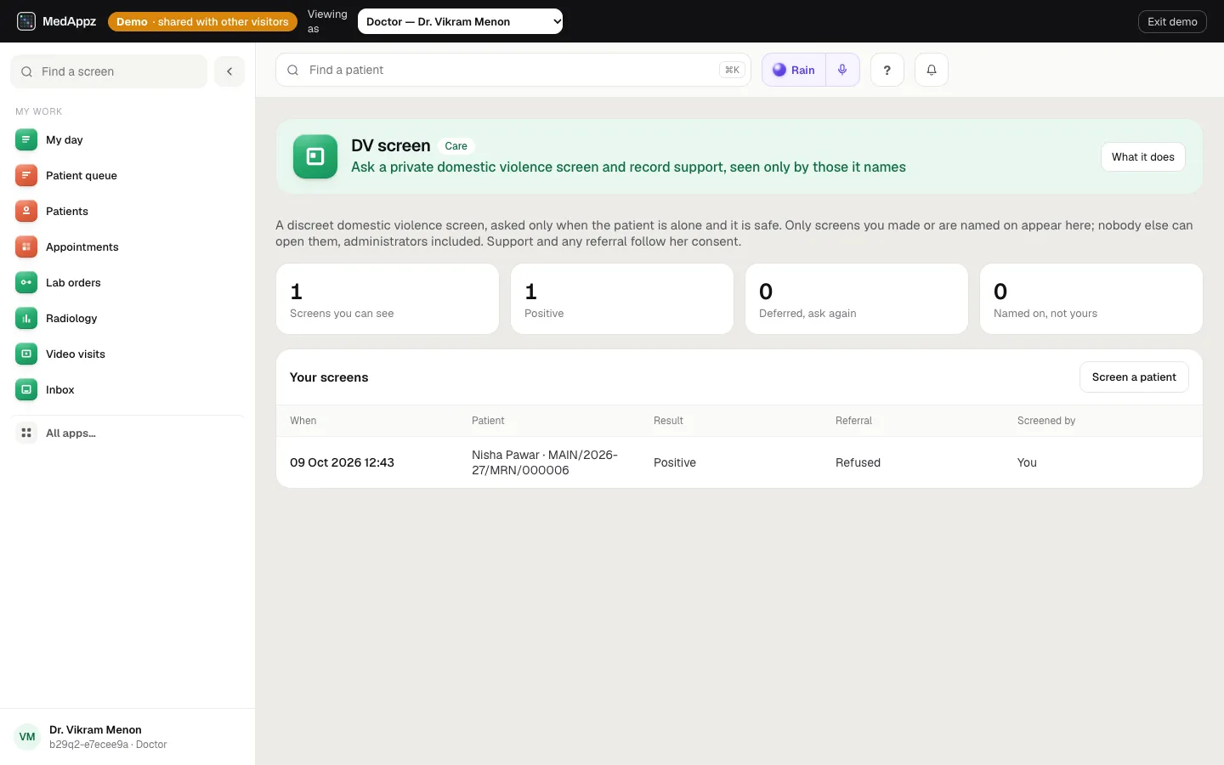Click the search icon in Find a patient
Screen dimensions: 1224x765
(x=292, y=70)
